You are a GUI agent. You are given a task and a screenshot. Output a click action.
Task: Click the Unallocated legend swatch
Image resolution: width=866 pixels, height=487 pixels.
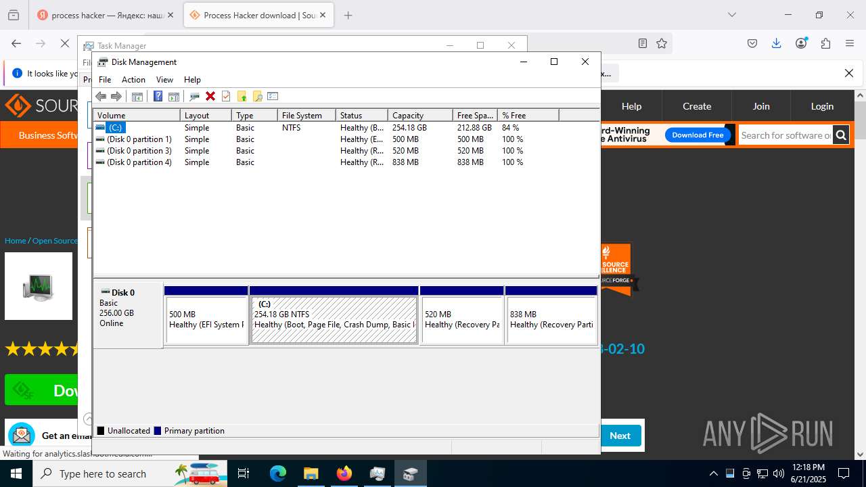pyautogui.click(x=101, y=431)
